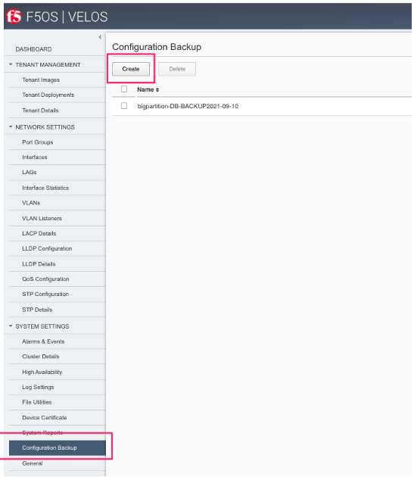Open Tenant Images in the sidebar
Screen dimensions: 414x477
pyautogui.click(x=41, y=80)
